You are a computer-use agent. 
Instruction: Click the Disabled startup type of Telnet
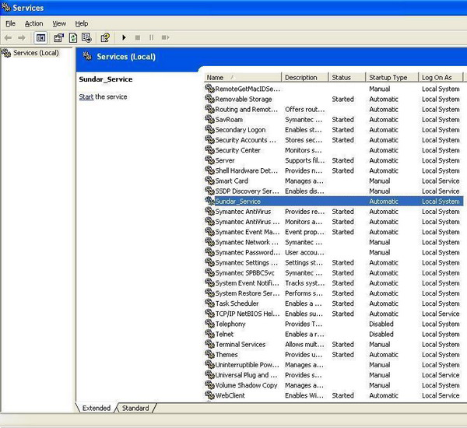coord(381,334)
